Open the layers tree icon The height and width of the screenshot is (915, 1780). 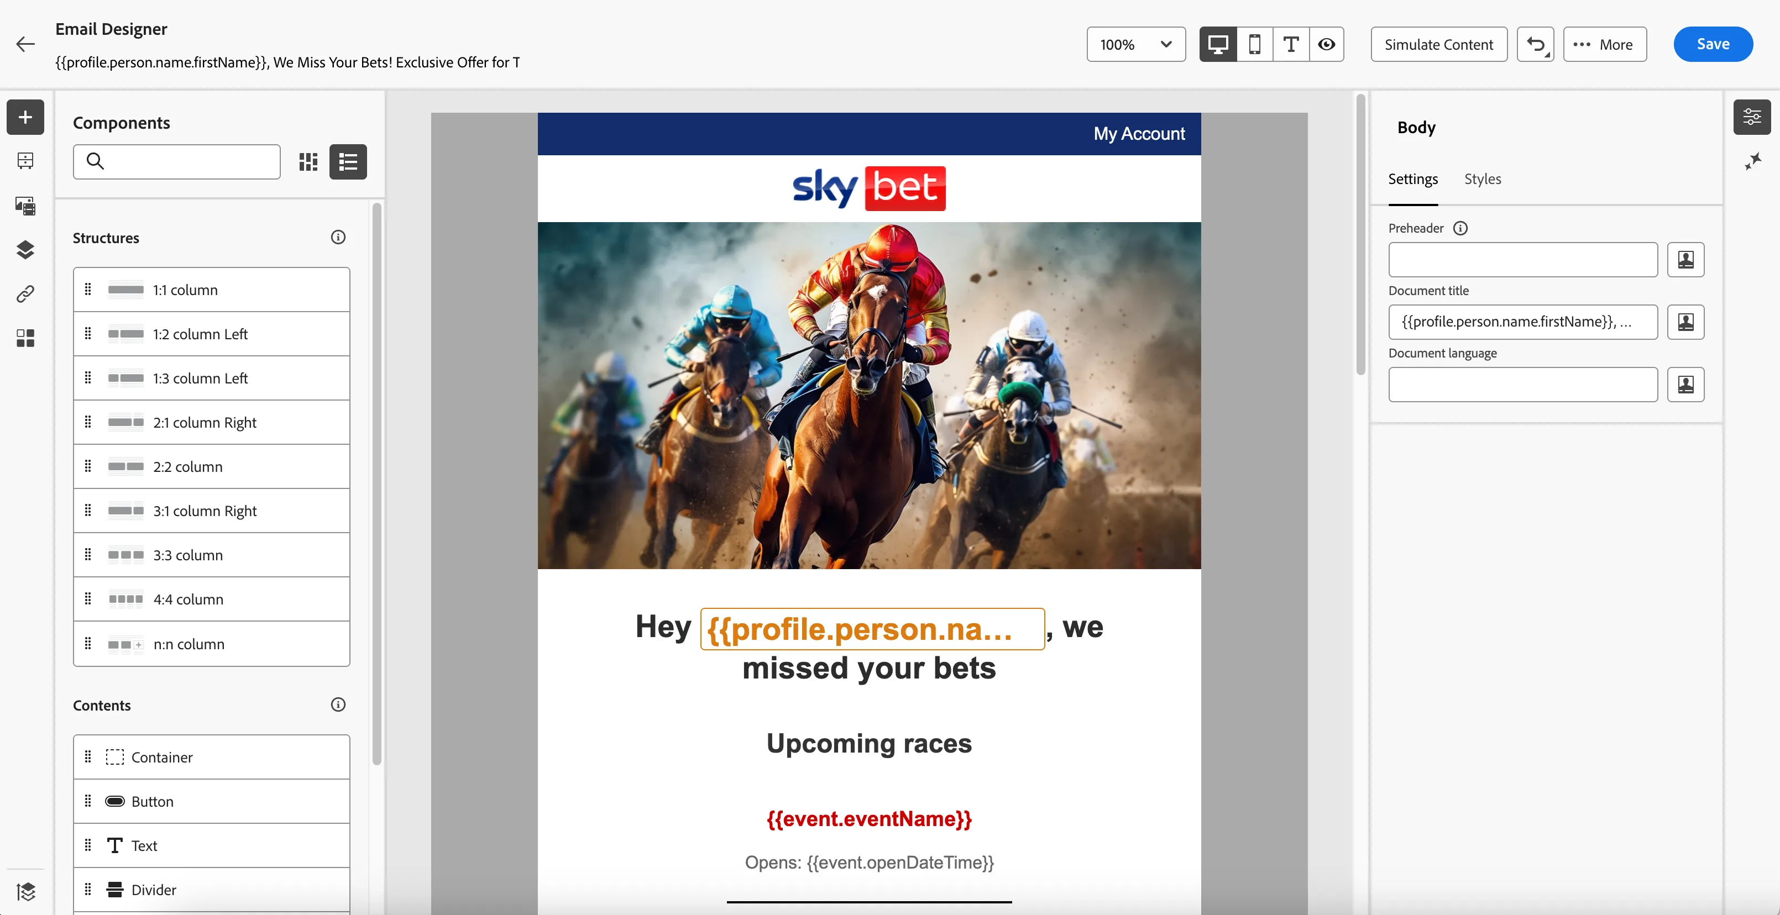coord(25,250)
